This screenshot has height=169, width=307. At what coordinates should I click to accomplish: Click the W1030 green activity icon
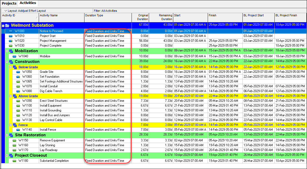click(11, 46)
